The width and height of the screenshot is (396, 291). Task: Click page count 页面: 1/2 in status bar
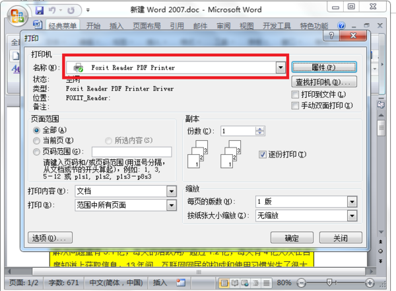pyautogui.click(x=24, y=282)
